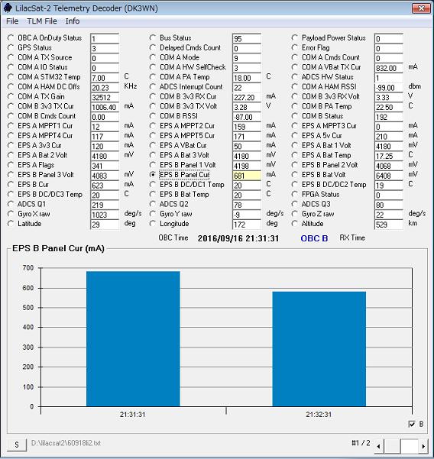Screen dimensions: 434x459
Task: Select the EPS A Bat Temp radio button
Action: pyautogui.click(x=295, y=155)
